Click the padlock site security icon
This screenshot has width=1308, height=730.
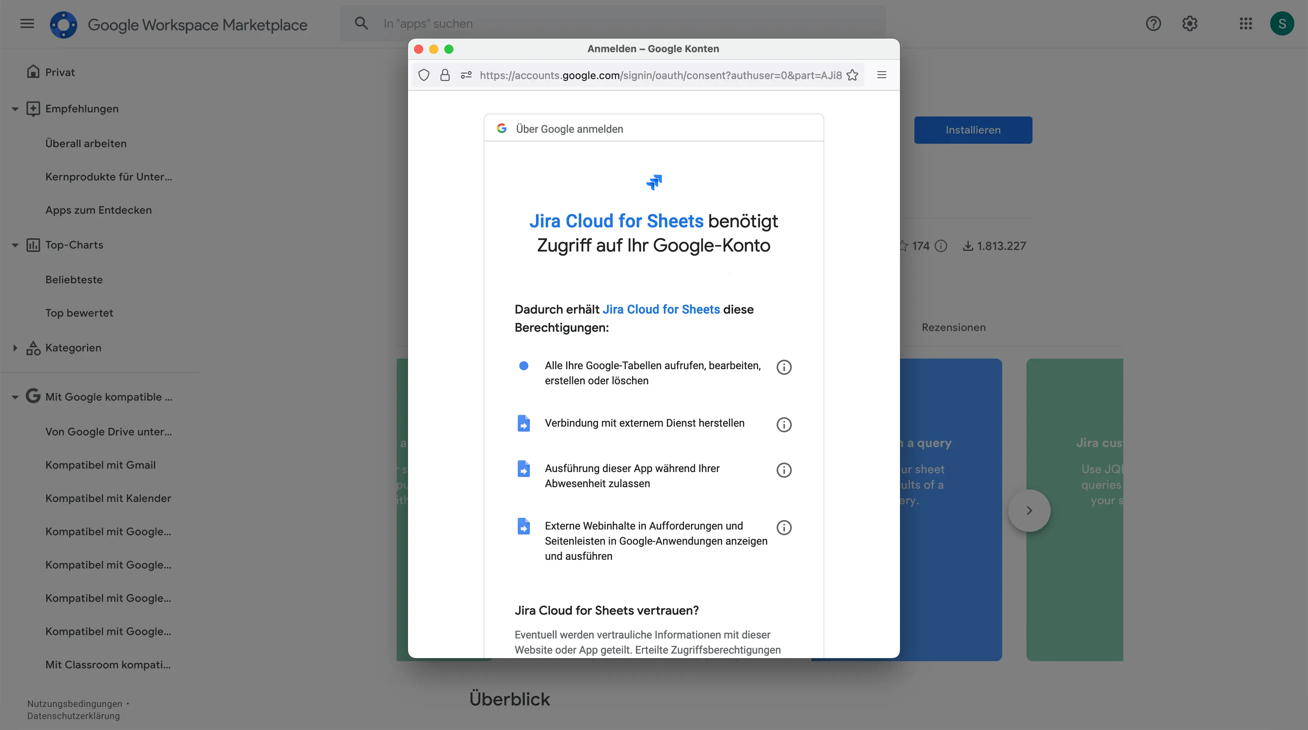(445, 75)
